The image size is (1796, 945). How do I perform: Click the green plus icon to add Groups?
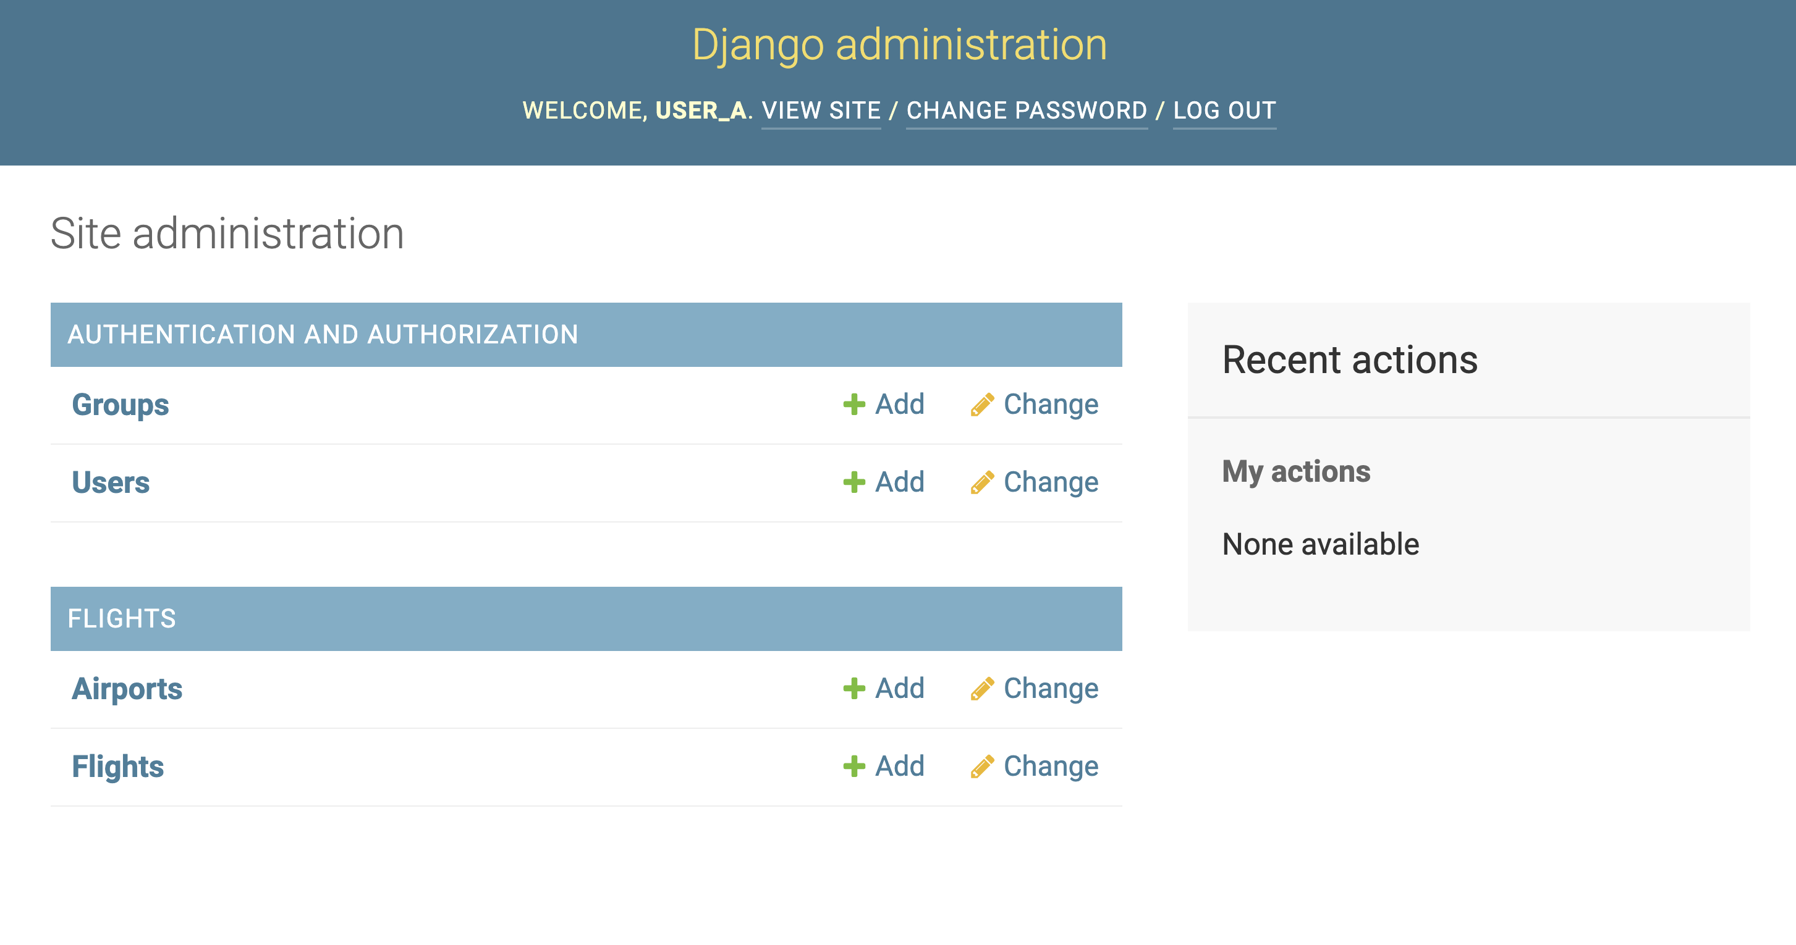(x=854, y=404)
